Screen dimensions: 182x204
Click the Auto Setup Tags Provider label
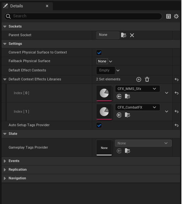[x=29, y=125]
